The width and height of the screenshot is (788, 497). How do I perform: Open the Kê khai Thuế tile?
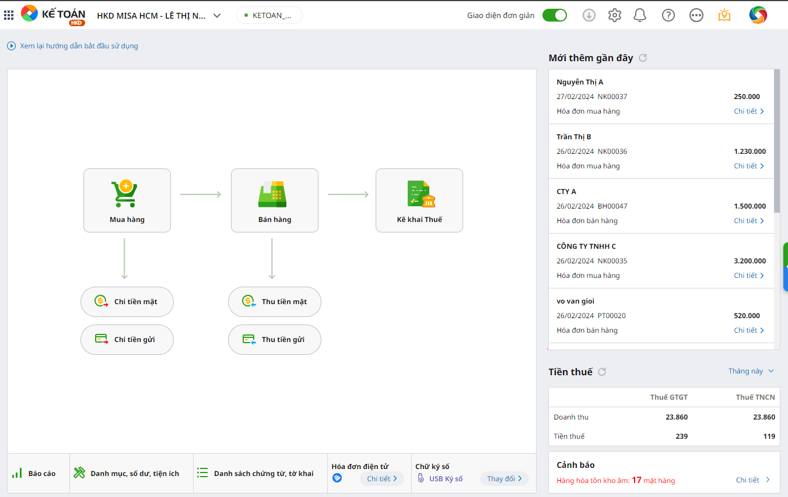tap(419, 200)
